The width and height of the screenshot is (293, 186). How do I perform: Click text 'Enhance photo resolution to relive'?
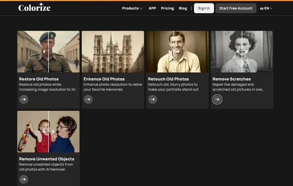click(113, 84)
